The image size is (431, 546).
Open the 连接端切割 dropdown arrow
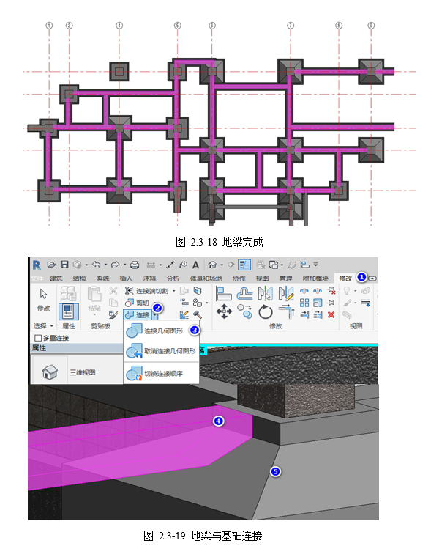174,291
